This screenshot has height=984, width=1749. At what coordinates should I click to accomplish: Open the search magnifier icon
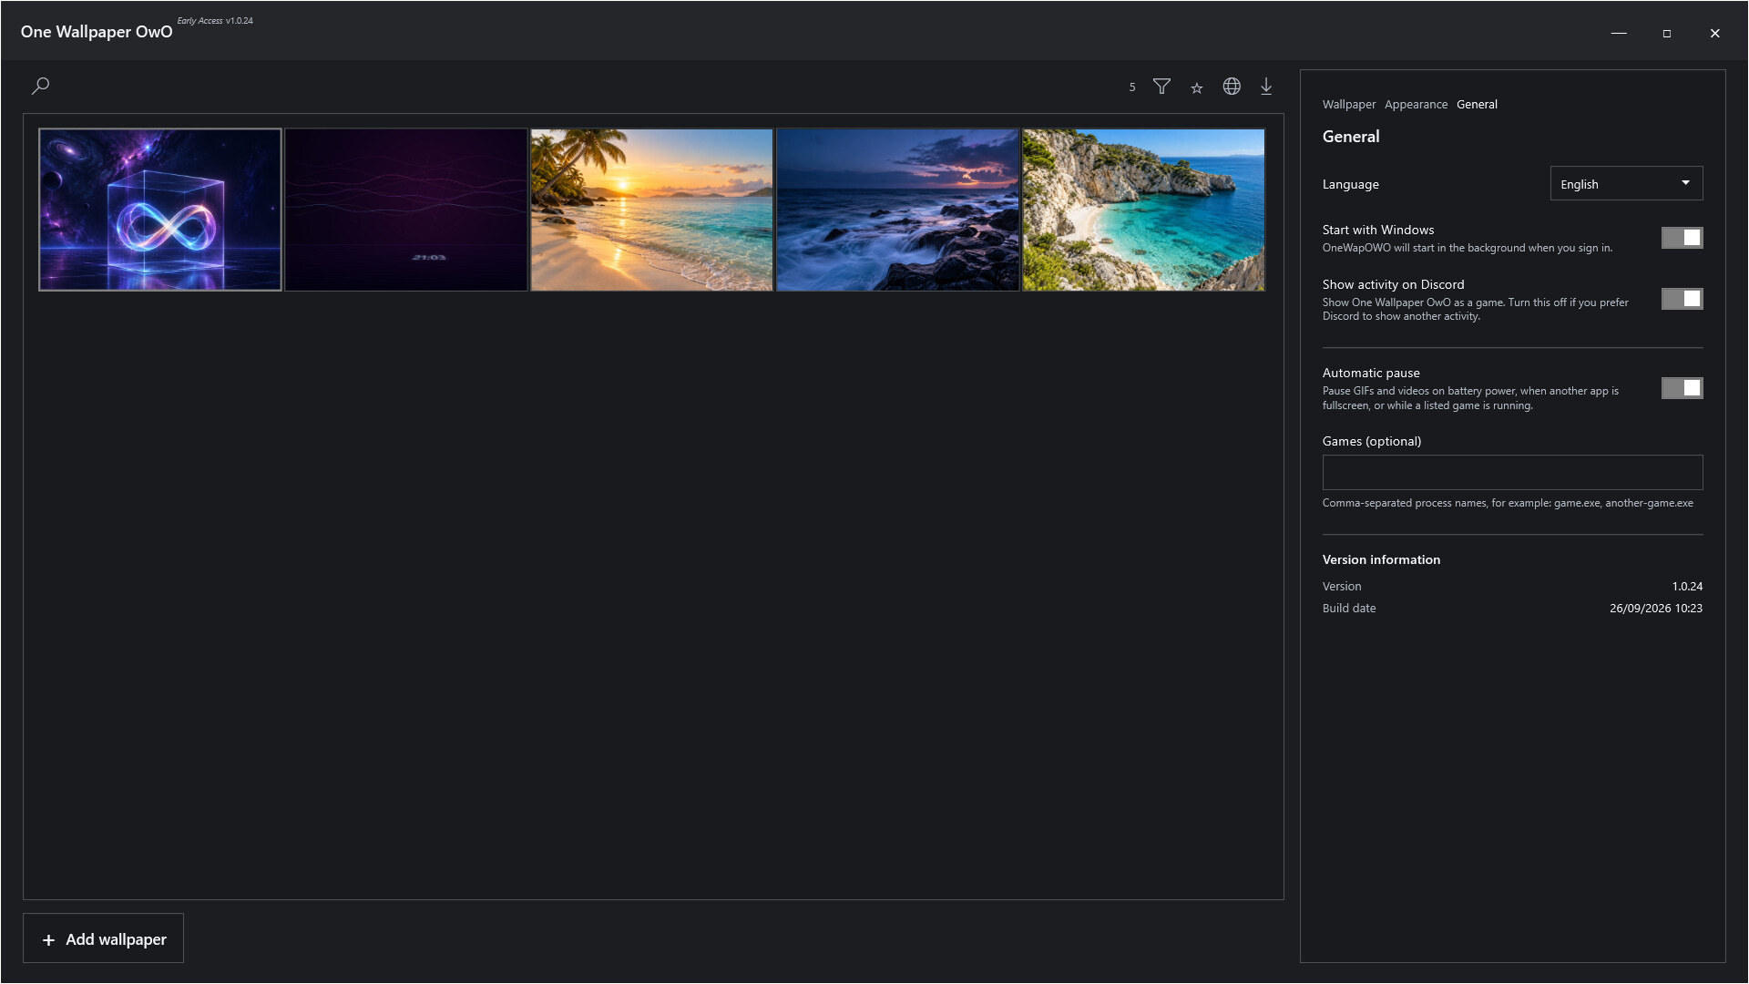click(x=40, y=86)
